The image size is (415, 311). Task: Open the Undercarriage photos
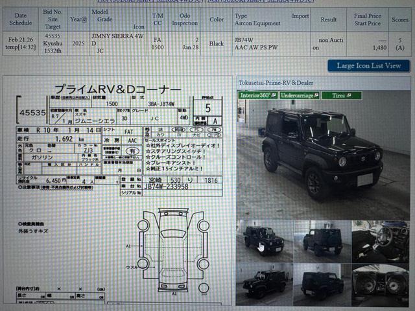pos(300,95)
